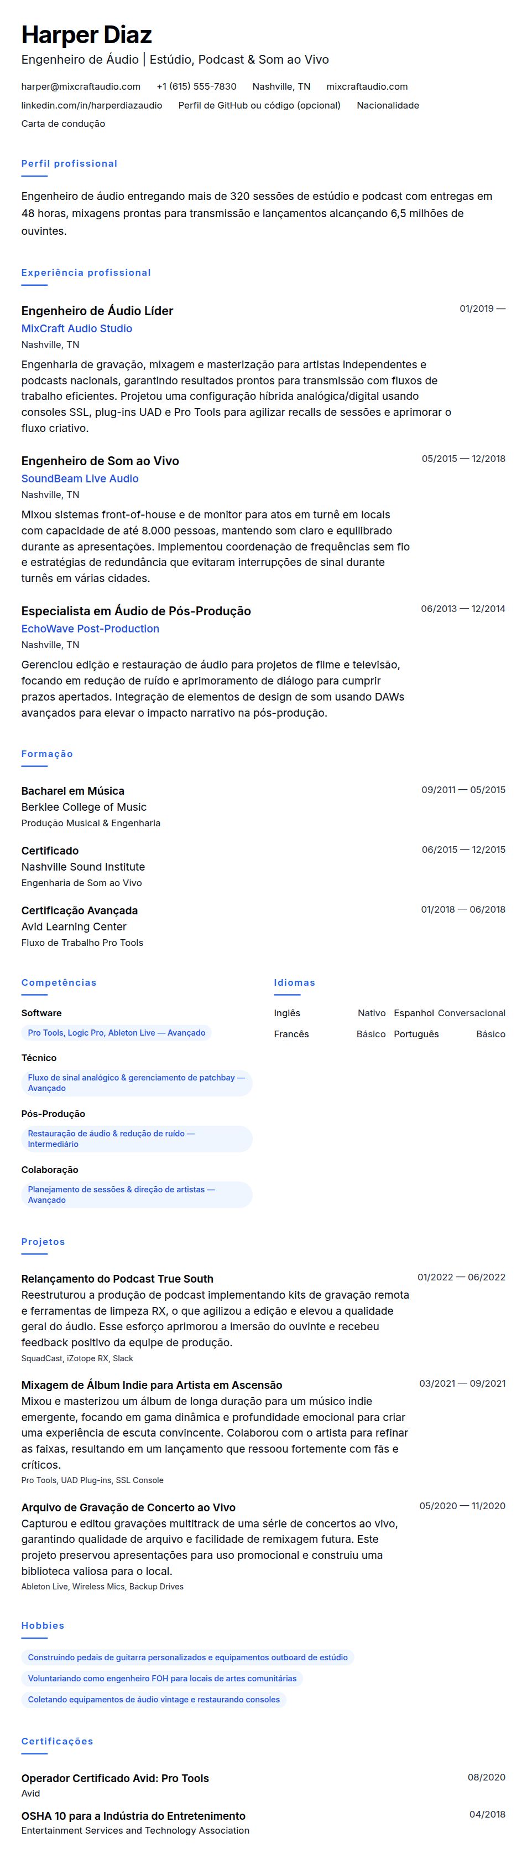This screenshot has width=527, height=1858.
Task: Click phone number +1 (615) 555-7830
Action: (x=196, y=86)
